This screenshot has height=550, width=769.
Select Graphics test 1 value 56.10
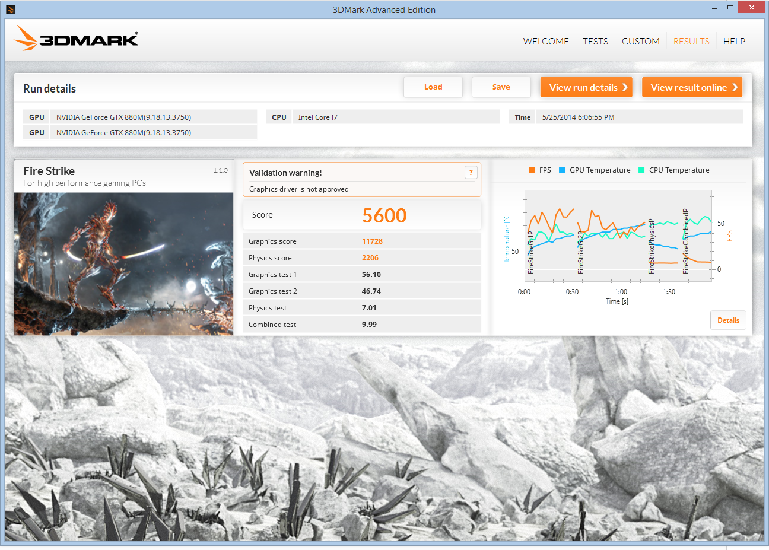(x=371, y=275)
